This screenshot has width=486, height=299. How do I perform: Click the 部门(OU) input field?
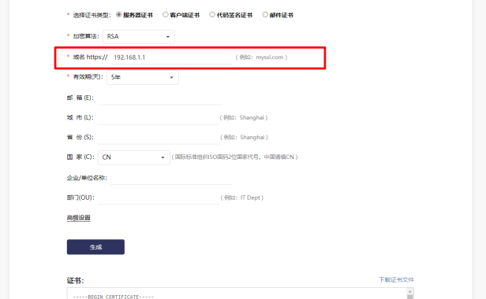(x=159, y=197)
